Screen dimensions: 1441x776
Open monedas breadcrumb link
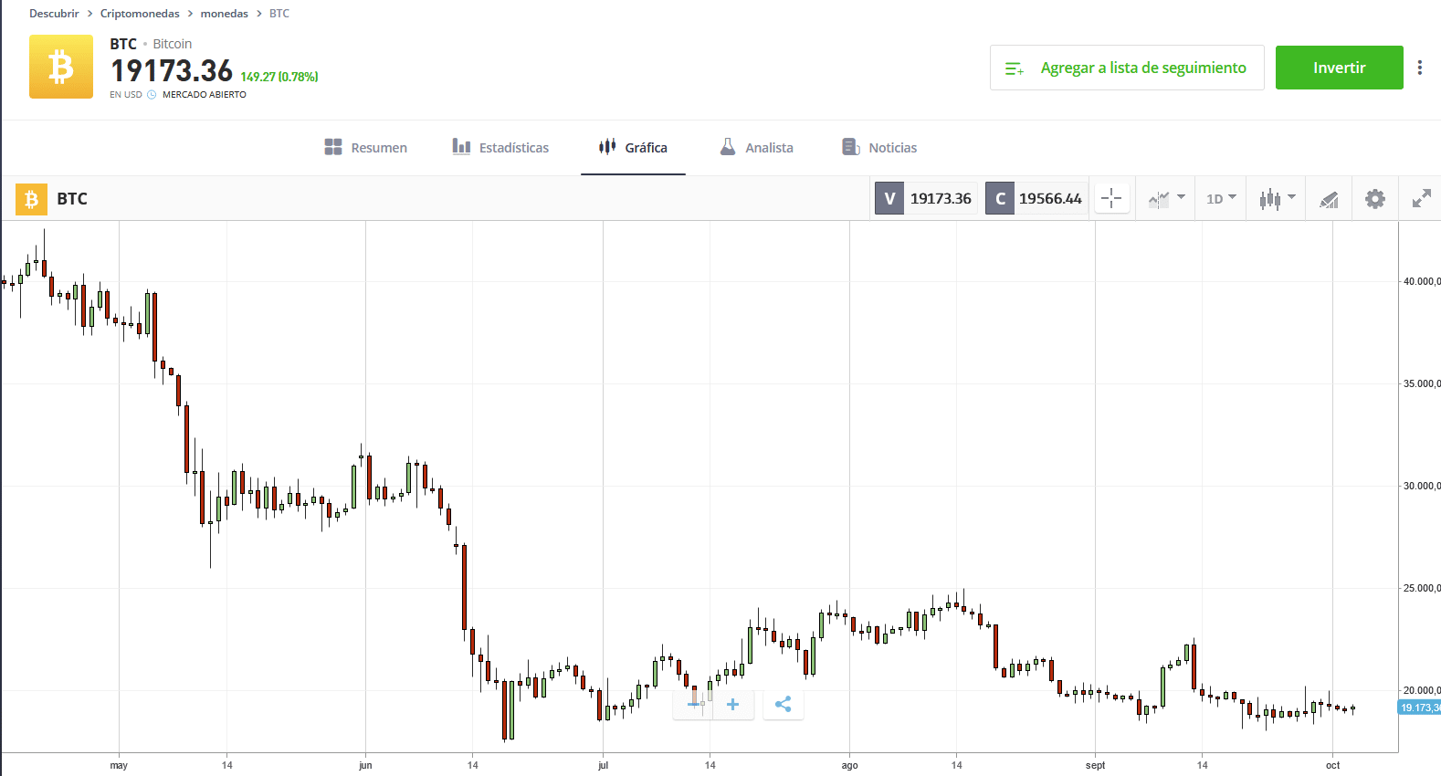[225, 14]
